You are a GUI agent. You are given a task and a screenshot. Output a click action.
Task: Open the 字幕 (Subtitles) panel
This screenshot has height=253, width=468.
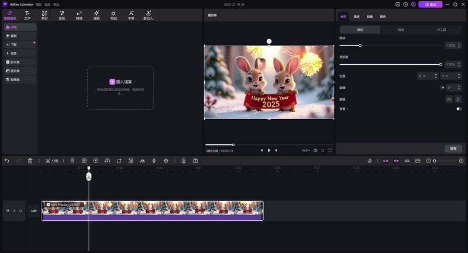[x=131, y=15]
